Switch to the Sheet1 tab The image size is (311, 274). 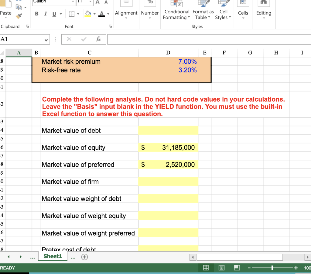pyautogui.click(x=53, y=256)
